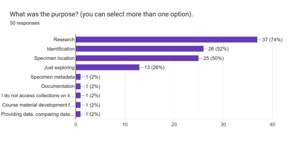Click the x-axis tick label 40
The height and width of the screenshot is (144, 304).
tap(272, 125)
